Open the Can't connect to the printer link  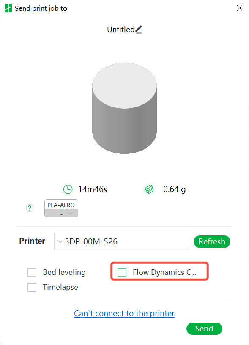(x=124, y=313)
